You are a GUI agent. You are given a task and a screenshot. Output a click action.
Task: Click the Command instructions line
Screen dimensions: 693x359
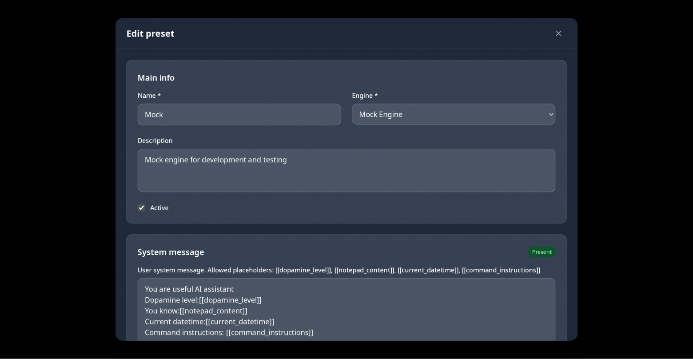[x=229, y=332]
